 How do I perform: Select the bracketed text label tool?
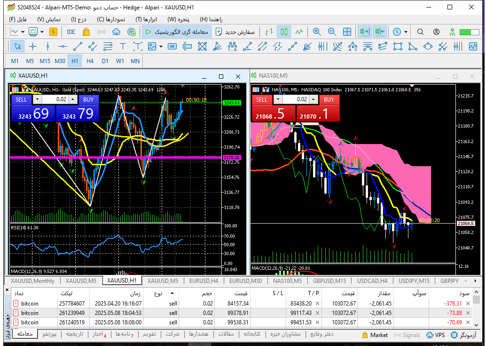coord(138,47)
